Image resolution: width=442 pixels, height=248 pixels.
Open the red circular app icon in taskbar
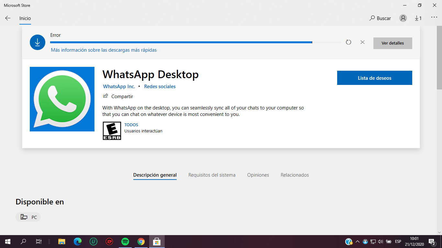click(109, 242)
